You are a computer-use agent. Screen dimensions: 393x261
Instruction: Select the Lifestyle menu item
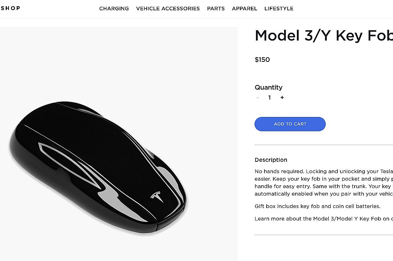[x=279, y=9]
